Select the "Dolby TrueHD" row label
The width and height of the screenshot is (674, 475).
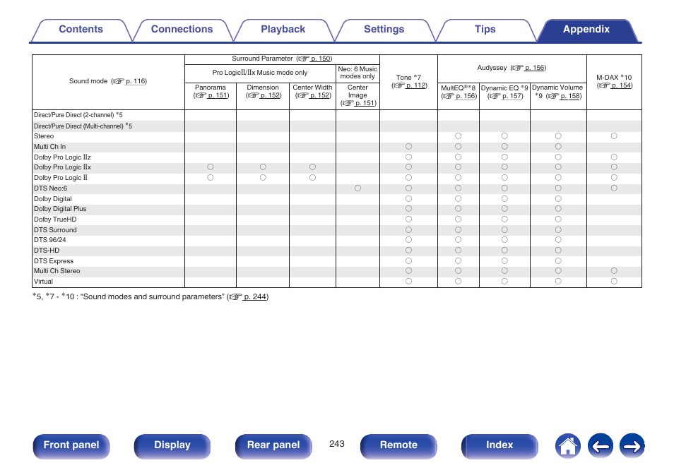[55, 220]
